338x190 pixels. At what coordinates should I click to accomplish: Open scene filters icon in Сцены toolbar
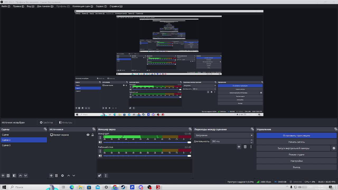click(x=14, y=175)
